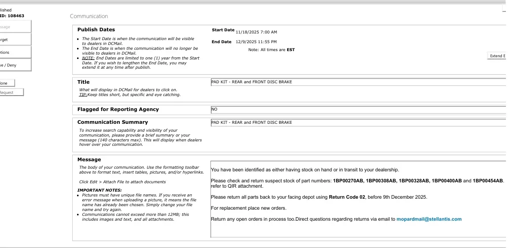Click the Publish Dates section heading

[x=96, y=30]
